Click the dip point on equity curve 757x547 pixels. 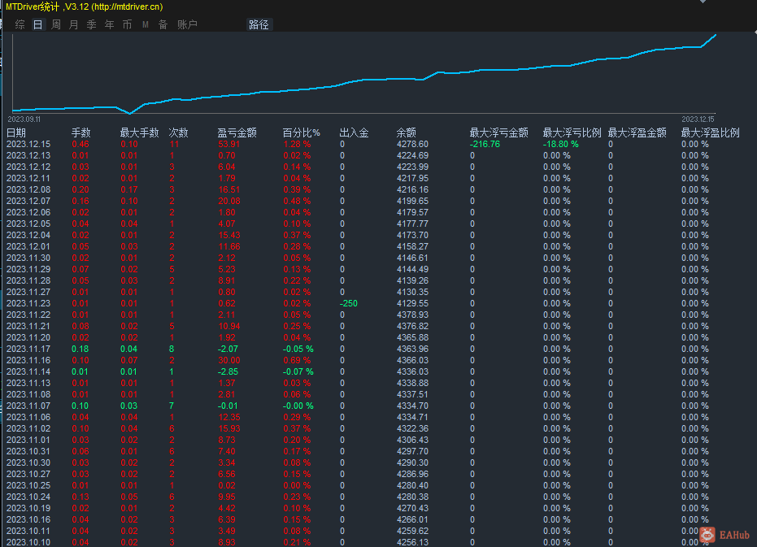129,113
